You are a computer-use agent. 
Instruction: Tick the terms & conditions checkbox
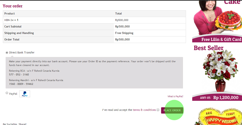(x=158, y=110)
